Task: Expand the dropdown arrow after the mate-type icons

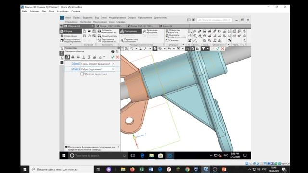Action: 104,57
